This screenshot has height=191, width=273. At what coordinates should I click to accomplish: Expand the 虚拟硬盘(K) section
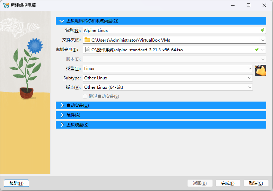tap(161, 125)
